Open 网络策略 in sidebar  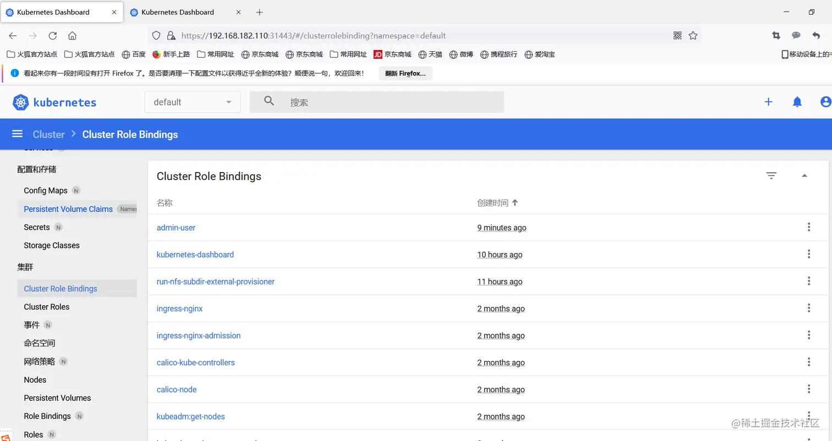40,361
